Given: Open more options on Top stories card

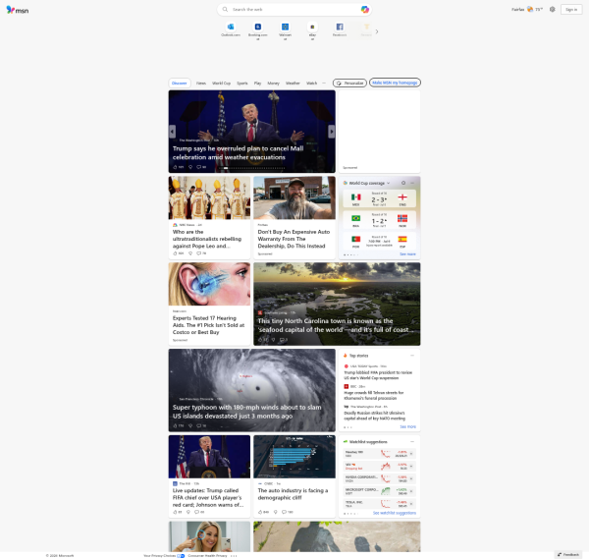Looking at the screenshot, I should [412, 356].
